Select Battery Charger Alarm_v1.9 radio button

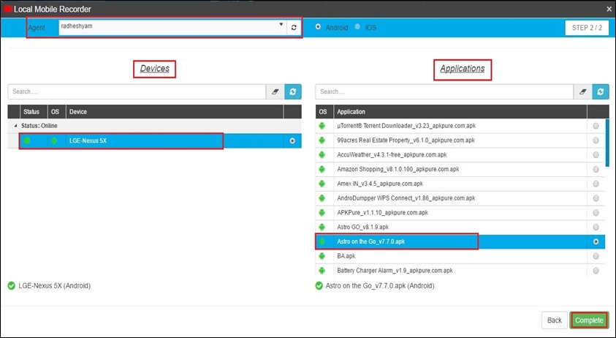[x=596, y=271]
